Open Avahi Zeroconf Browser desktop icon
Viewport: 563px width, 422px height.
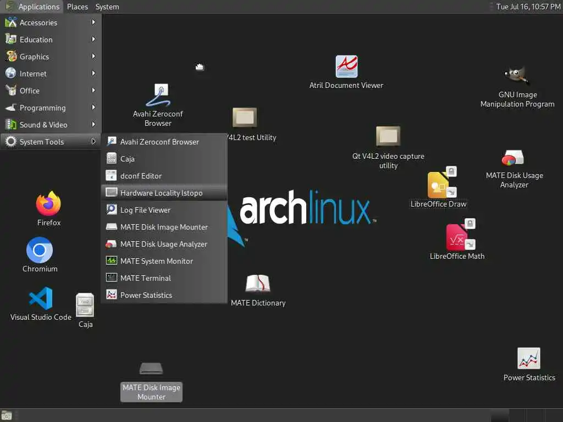pyautogui.click(x=158, y=96)
